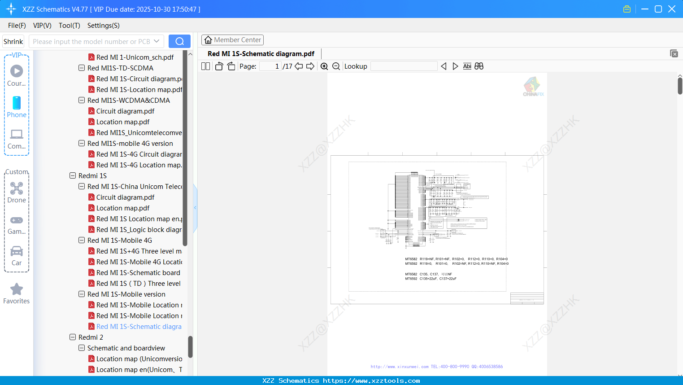Open the Settings(S) menu
The height and width of the screenshot is (385, 683).
(103, 26)
